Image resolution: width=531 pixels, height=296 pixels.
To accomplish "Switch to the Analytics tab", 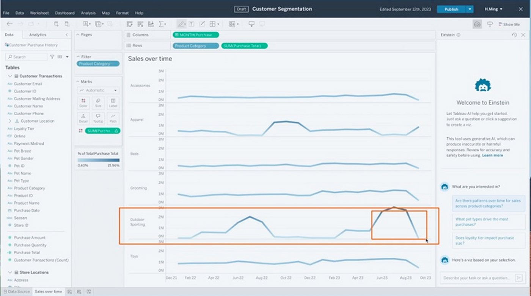I will click(38, 34).
